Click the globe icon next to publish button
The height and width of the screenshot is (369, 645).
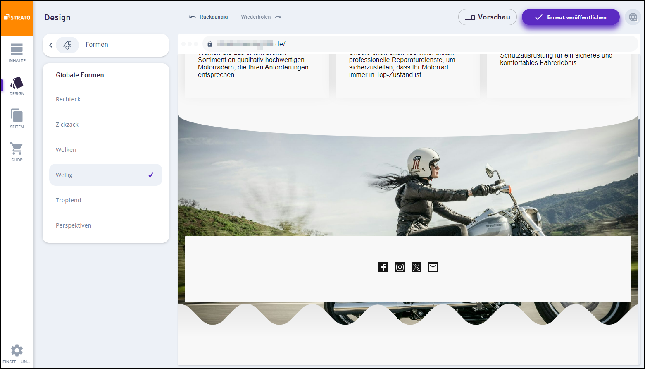click(633, 17)
